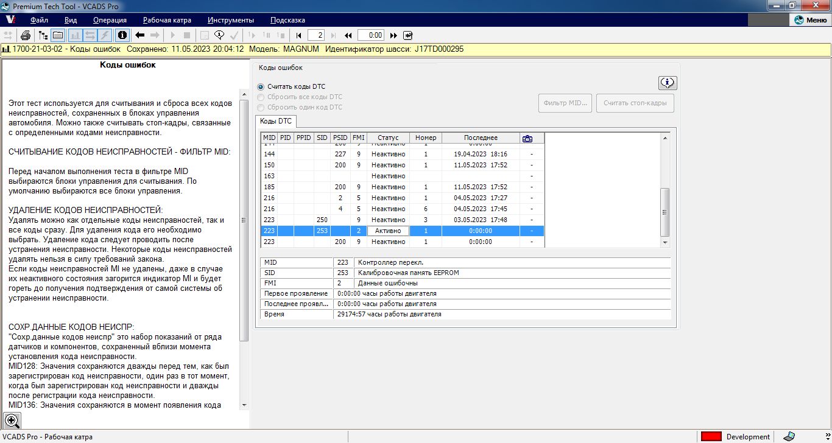
Task: Click the Номер column header
Action: [426, 138]
